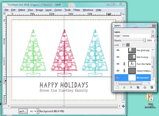Open the px units dropdown
The height and width of the screenshot is (116, 159).
tap(23, 111)
